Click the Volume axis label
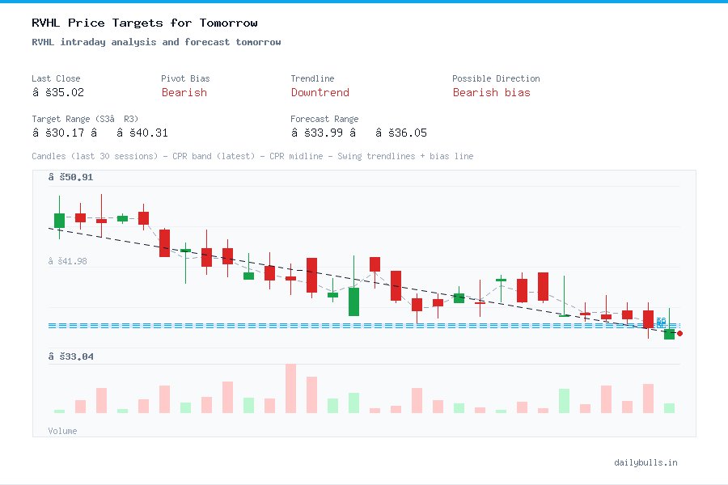This screenshot has height=485, width=728. point(62,431)
